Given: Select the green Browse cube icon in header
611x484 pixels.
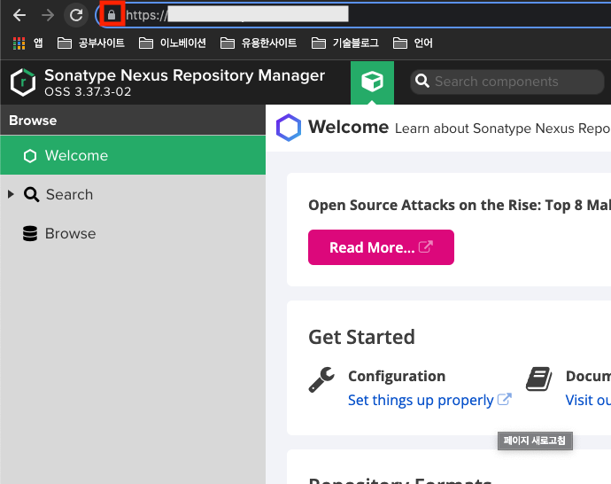Looking at the screenshot, I should point(372,82).
